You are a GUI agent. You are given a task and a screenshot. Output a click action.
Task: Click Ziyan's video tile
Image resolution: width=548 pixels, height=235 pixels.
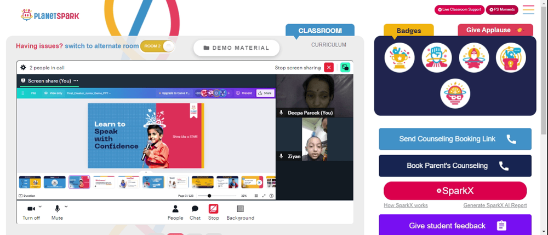(x=315, y=139)
